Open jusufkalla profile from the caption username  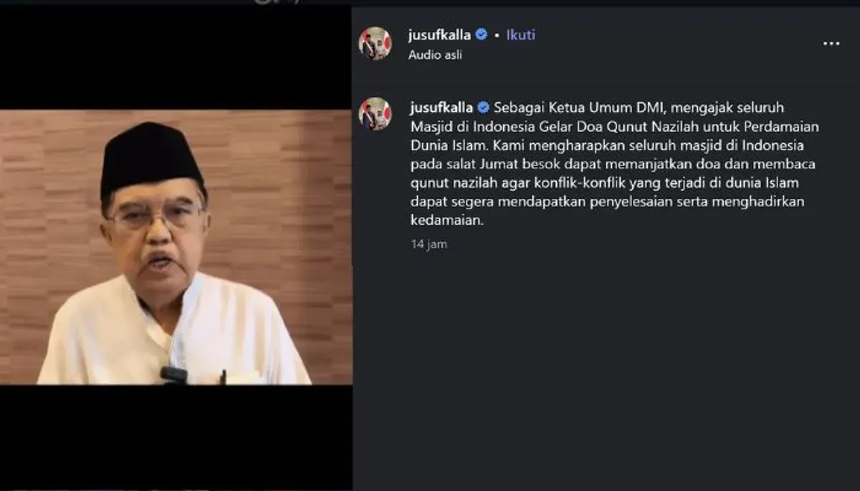coord(441,107)
